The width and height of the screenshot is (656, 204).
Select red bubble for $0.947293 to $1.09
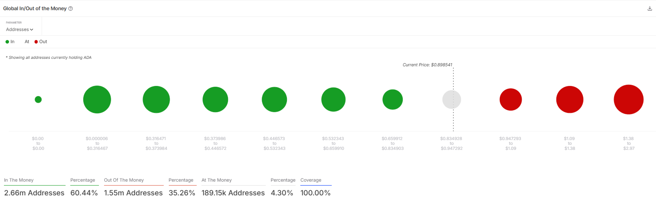point(511,100)
